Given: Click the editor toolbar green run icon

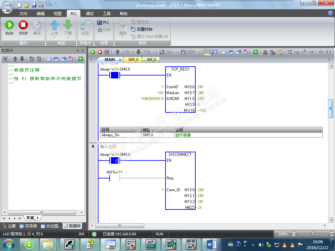Looking at the screenshot, I should pos(93,52).
